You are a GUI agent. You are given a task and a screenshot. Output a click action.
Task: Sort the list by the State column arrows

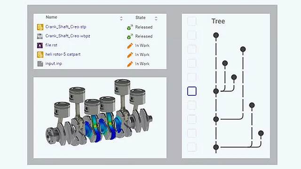tap(156, 18)
